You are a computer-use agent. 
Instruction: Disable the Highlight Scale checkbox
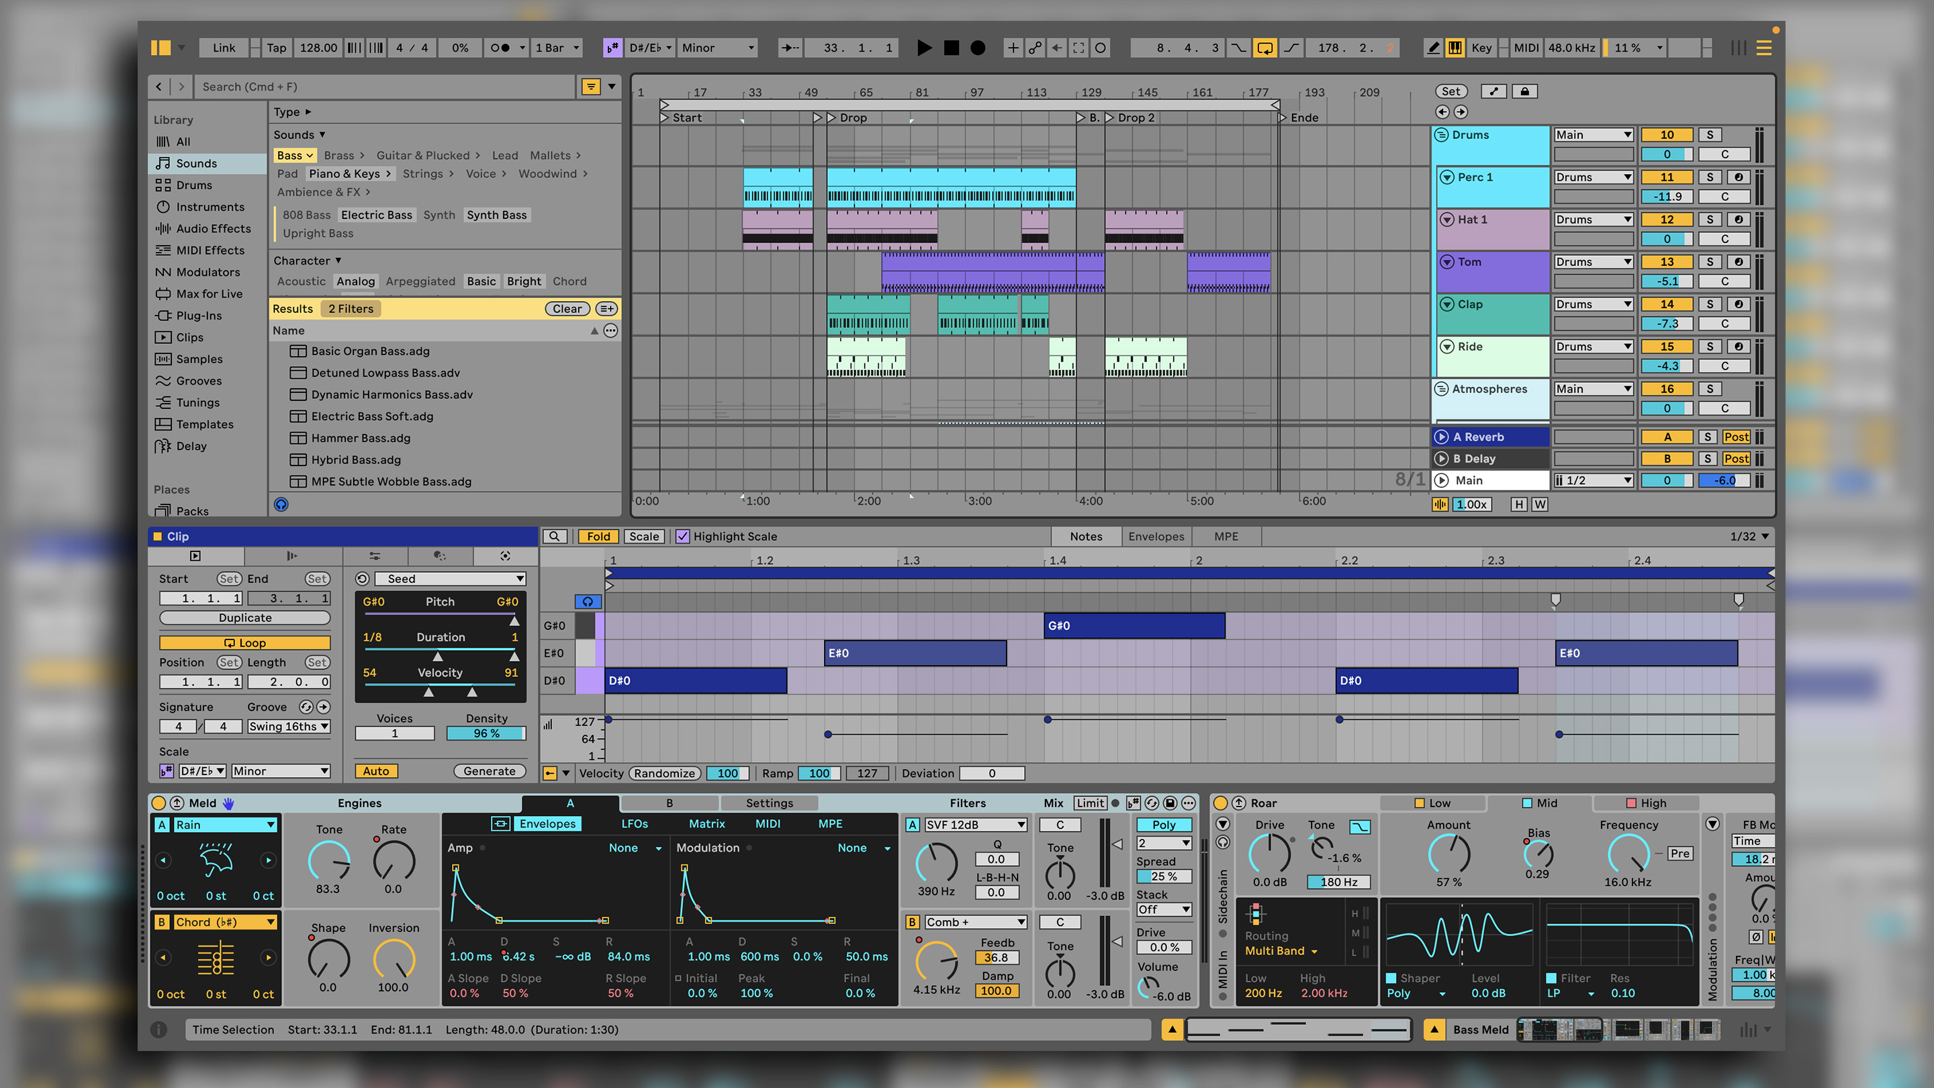pos(682,536)
